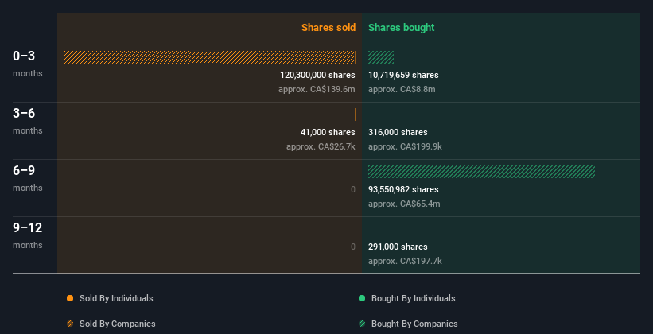Image resolution: width=653 pixels, height=334 pixels.
Task: Click the 41,000 shares value
Action: [328, 132]
